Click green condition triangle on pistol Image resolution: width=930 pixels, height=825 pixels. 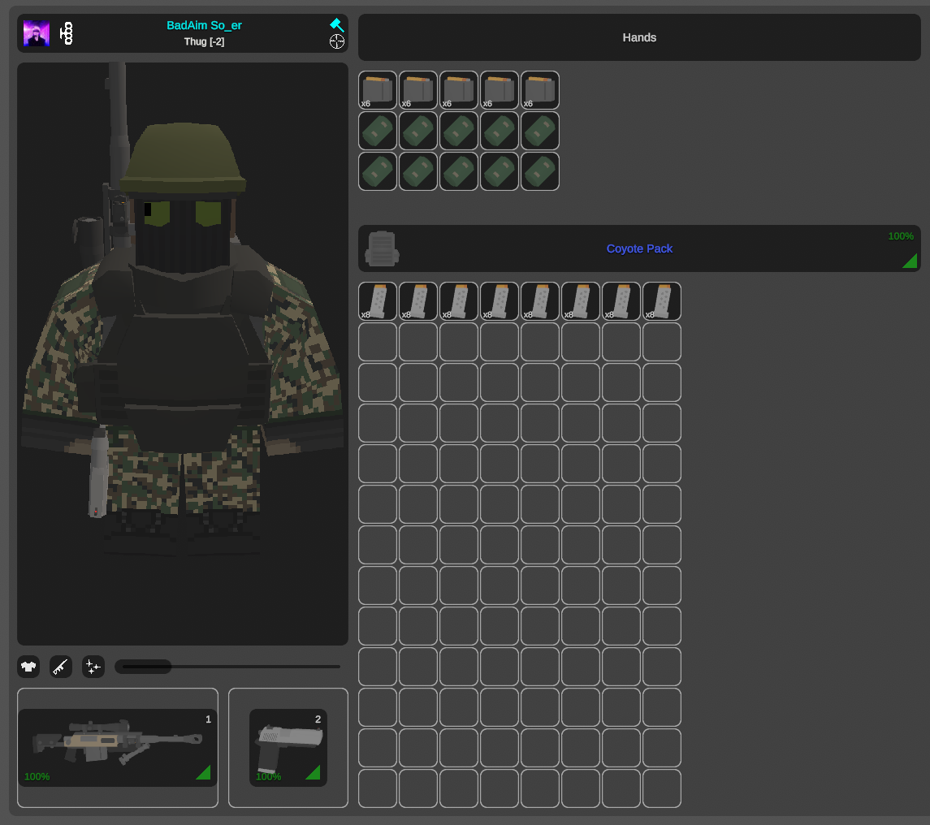pyautogui.click(x=314, y=773)
